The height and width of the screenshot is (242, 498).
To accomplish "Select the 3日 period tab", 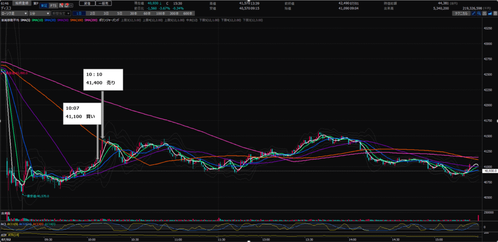I will click(106, 14).
